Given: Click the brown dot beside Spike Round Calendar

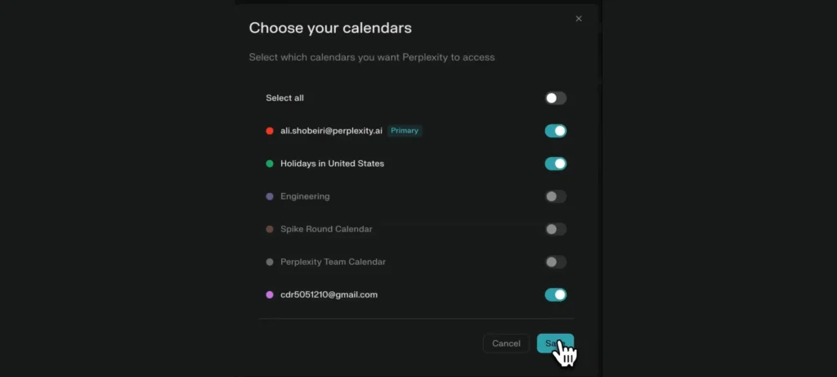Looking at the screenshot, I should (270, 229).
